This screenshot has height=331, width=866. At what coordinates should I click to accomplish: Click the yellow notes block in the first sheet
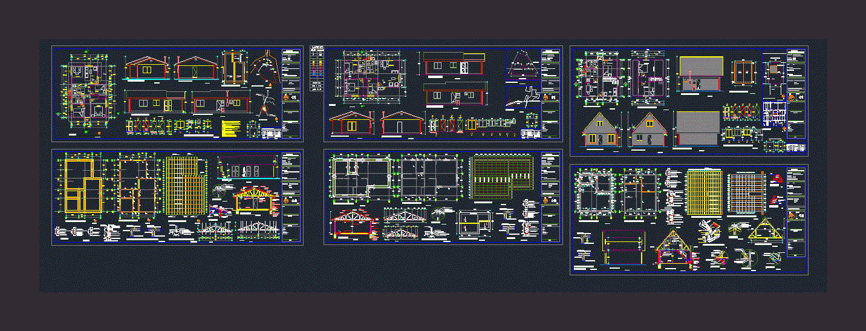pos(231,128)
